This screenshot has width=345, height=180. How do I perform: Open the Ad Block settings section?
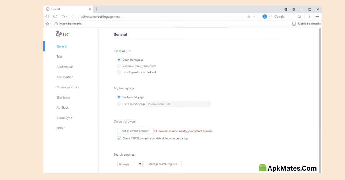(x=62, y=108)
